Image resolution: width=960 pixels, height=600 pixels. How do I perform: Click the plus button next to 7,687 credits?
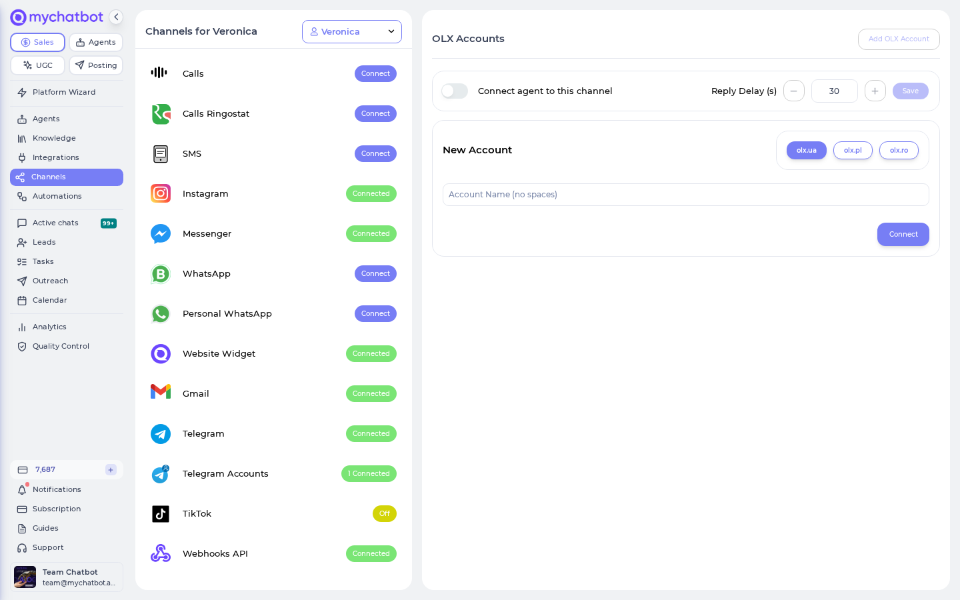coord(111,470)
